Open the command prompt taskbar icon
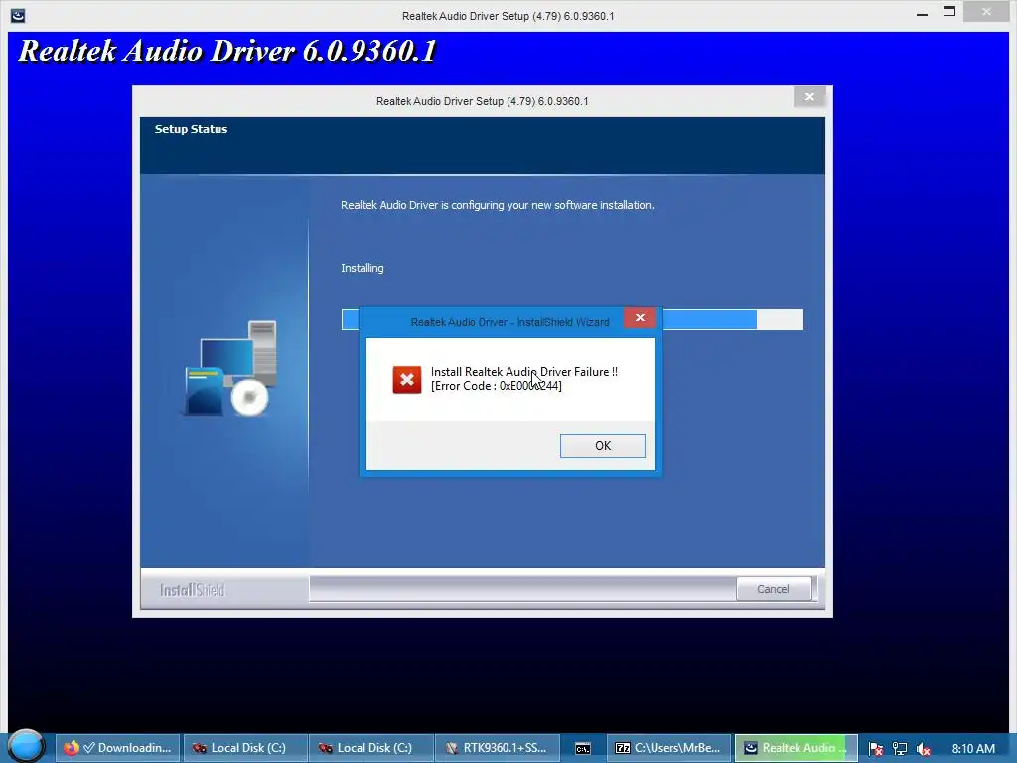Image resolution: width=1017 pixels, height=763 pixels. (x=582, y=748)
